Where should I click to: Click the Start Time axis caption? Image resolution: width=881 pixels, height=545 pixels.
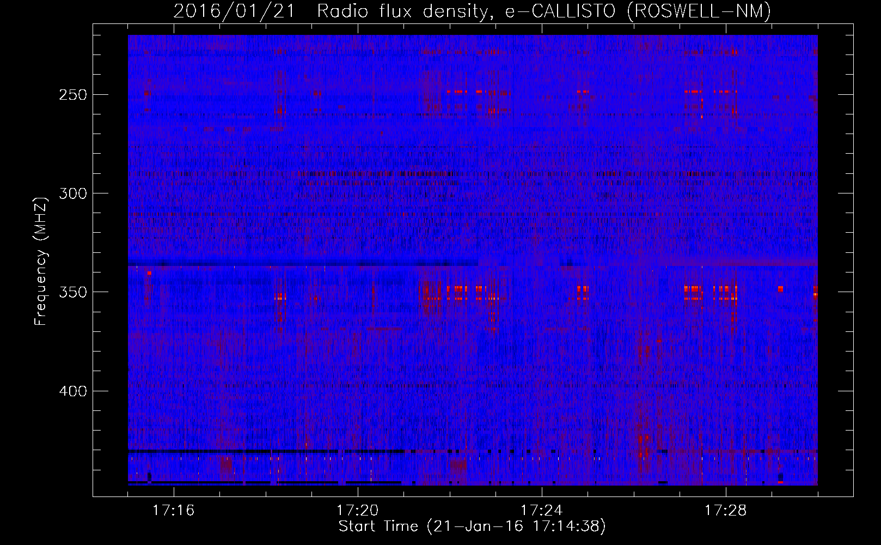click(x=472, y=526)
